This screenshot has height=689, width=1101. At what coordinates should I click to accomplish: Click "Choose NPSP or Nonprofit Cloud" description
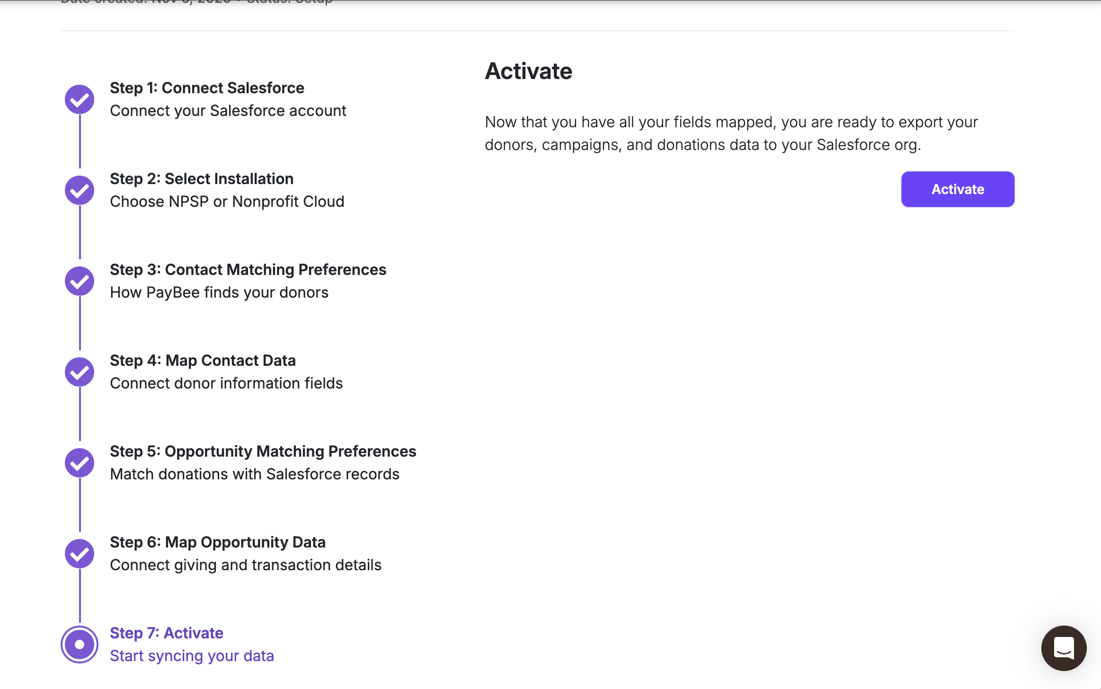227,202
